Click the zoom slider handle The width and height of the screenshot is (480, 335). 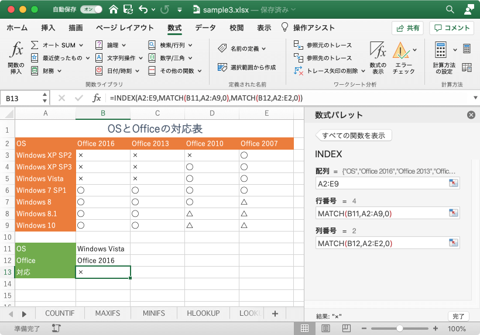coord(399,329)
